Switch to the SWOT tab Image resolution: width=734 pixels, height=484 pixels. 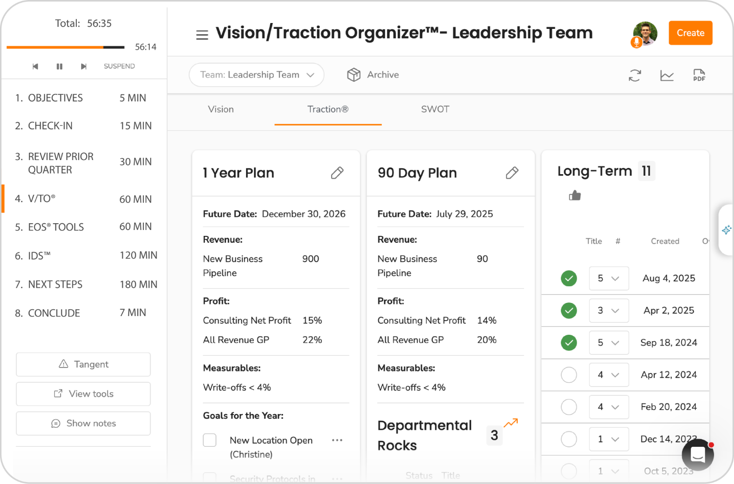coord(435,109)
